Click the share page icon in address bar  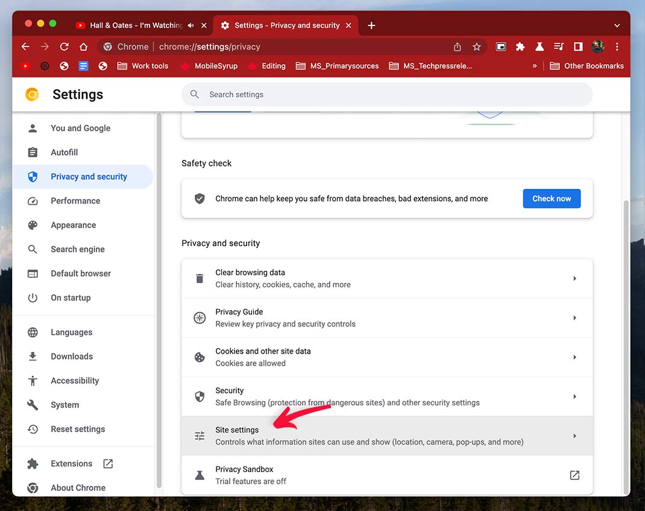click(x=457, y=46)
